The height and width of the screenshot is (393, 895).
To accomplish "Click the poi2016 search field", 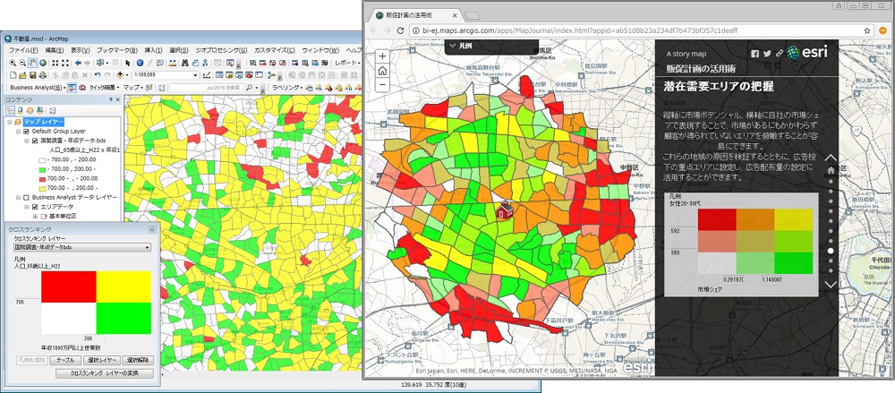I will [x=208, y=88].
